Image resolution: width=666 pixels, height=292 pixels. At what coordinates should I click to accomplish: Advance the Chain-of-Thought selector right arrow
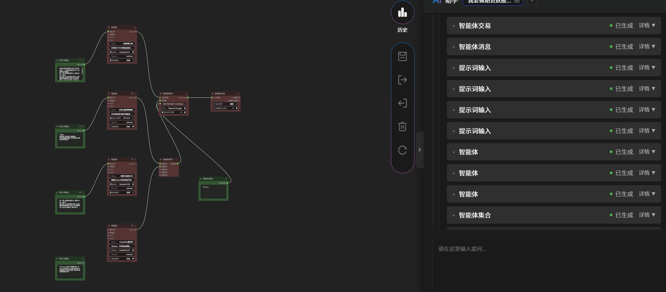point(185,108)
